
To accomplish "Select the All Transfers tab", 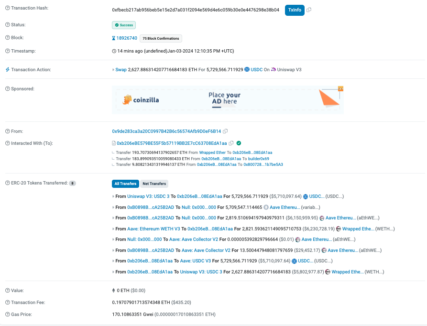I will (x=126, y=184).
